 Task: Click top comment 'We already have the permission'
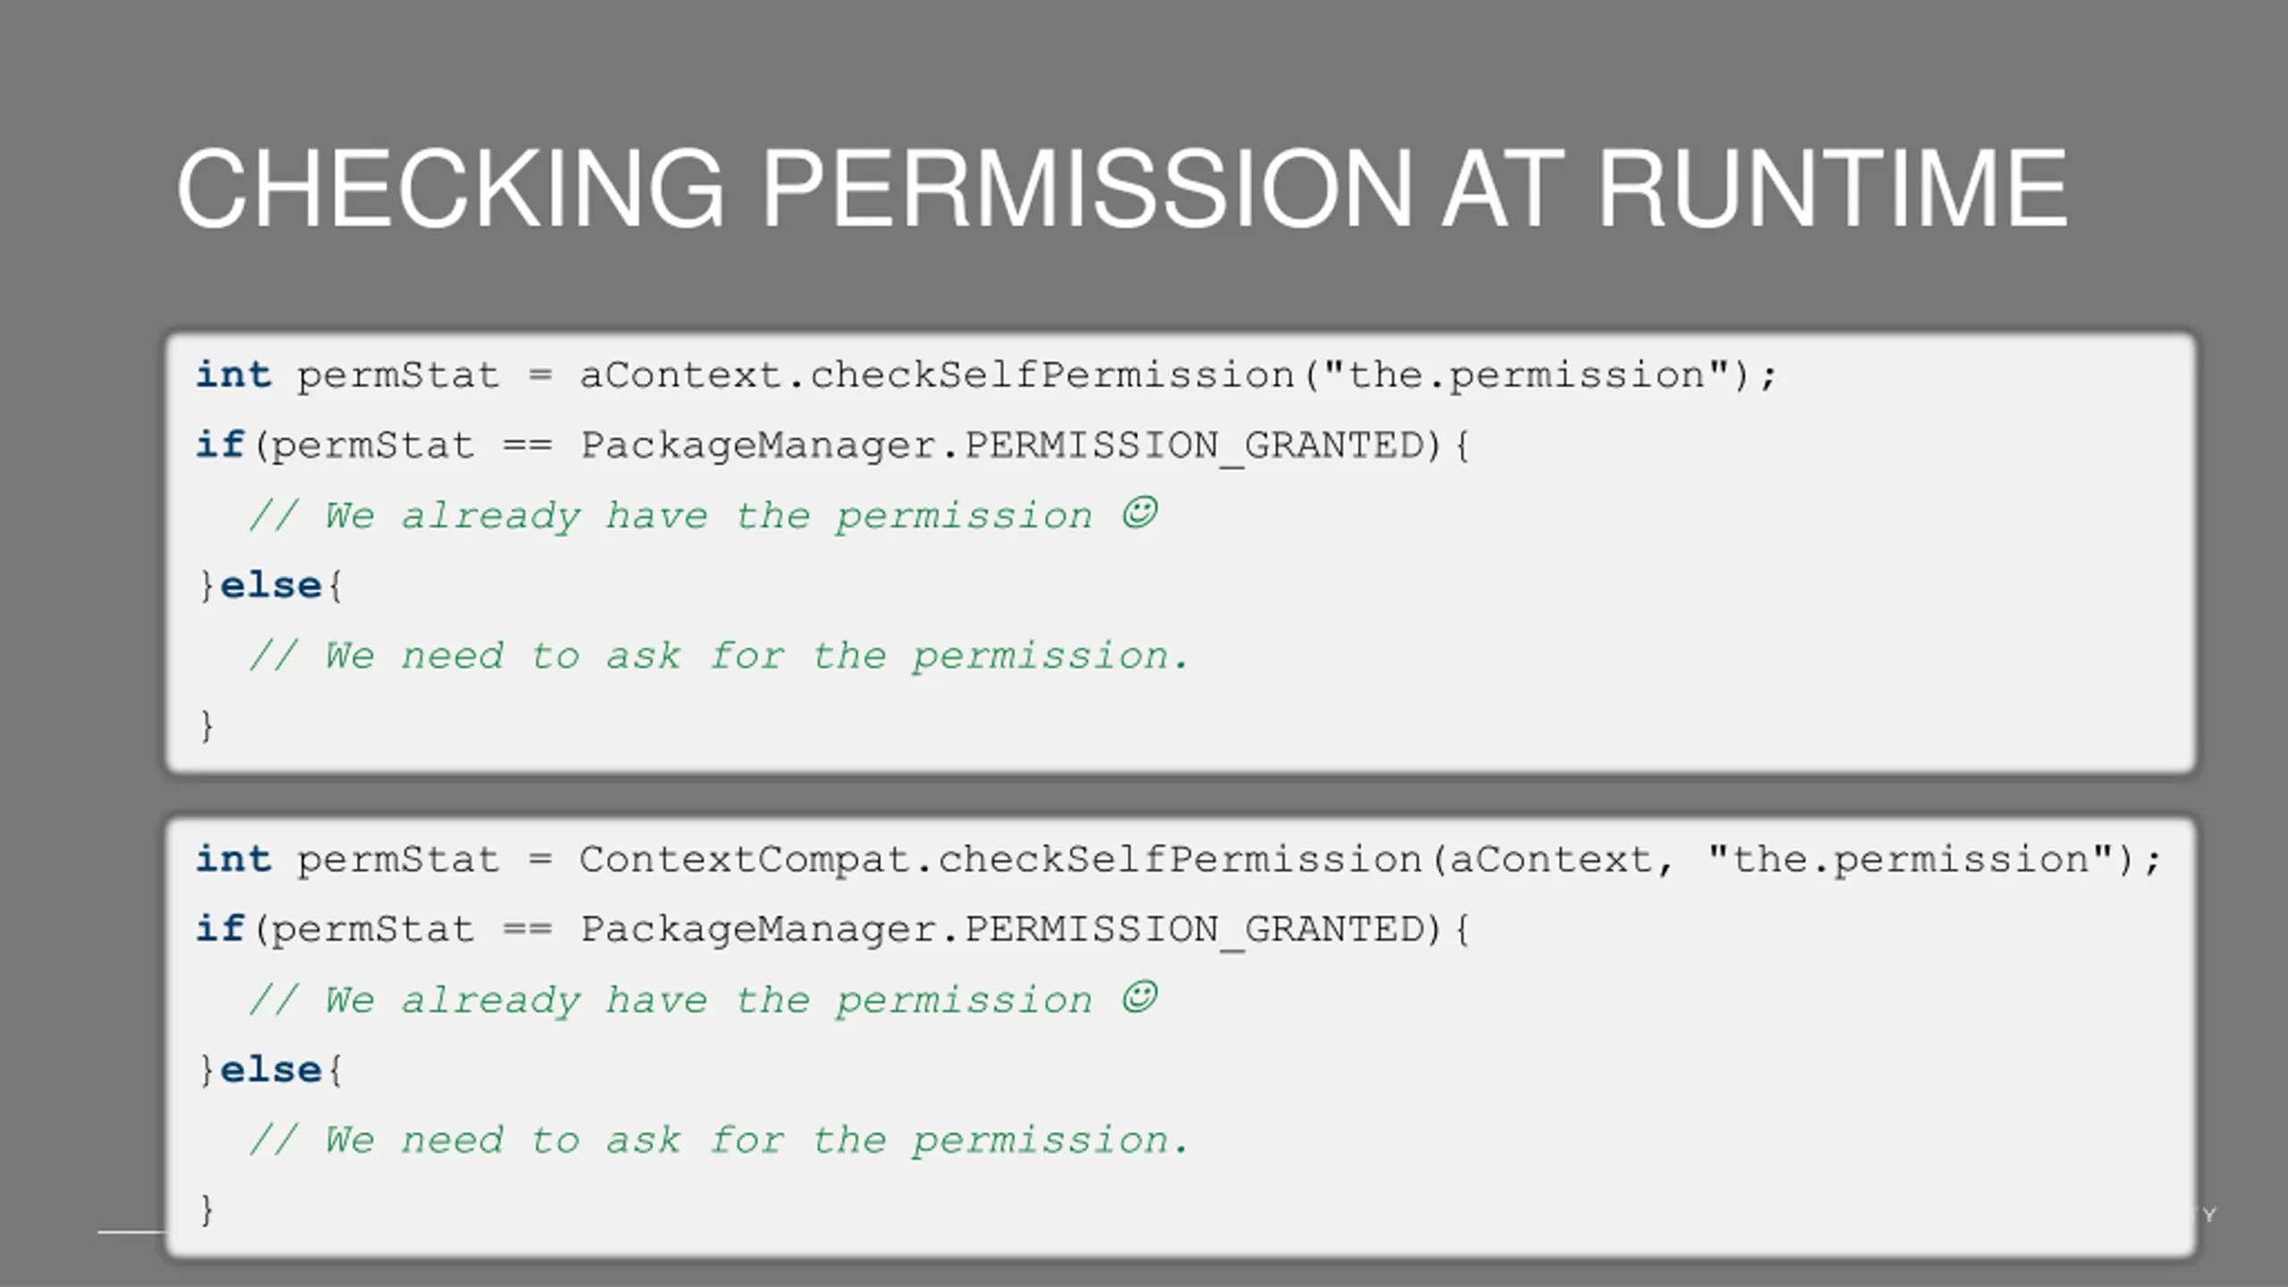pyautogui.click(x=708, y=517)
